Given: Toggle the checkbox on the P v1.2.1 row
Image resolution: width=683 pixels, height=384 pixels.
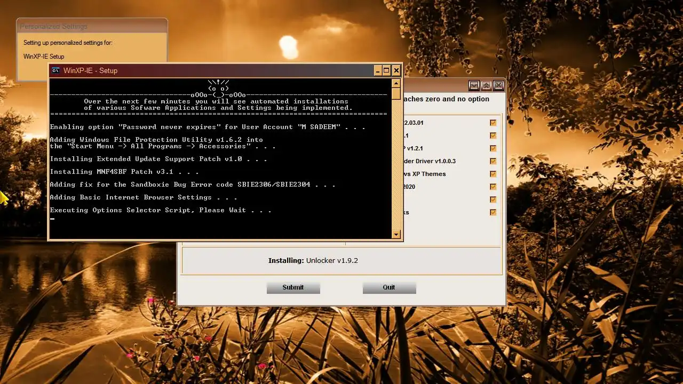Looking at the screenshot, I should (493, 148).
